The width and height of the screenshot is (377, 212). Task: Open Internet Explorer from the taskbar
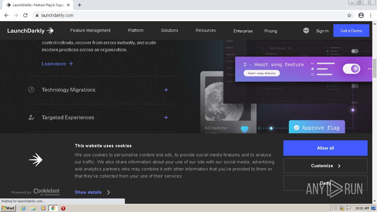(x=23, y=208)
